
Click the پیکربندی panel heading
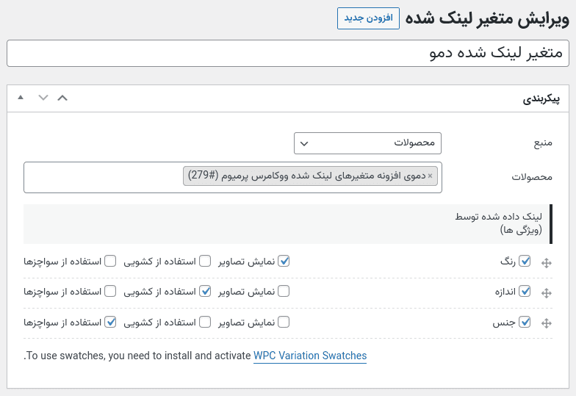pyautogui.click(x=541, y=98)
